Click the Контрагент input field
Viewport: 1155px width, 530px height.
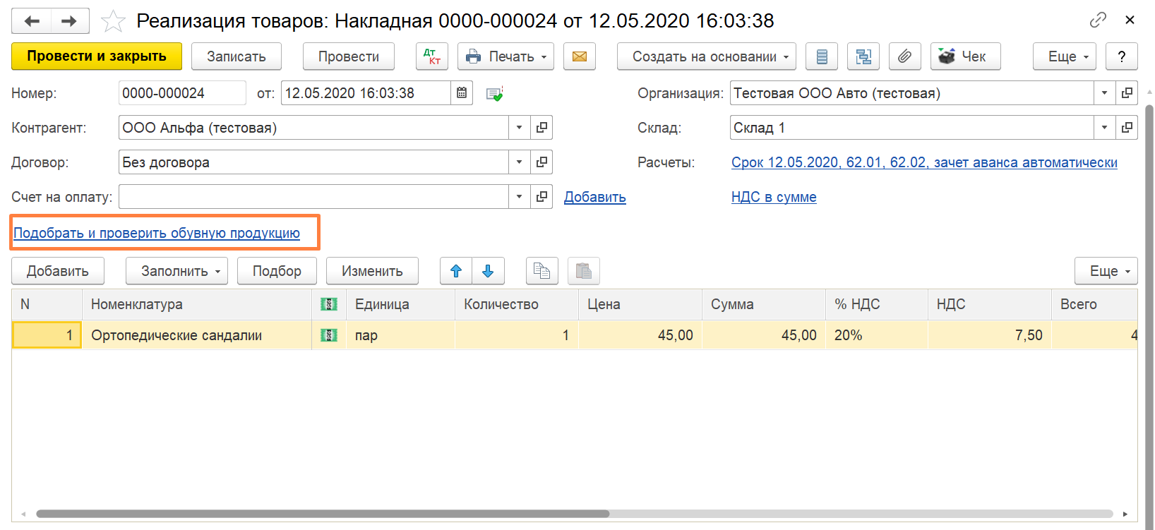pos(313,128)
